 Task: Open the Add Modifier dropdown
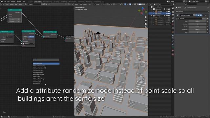(x=192, y=12)
